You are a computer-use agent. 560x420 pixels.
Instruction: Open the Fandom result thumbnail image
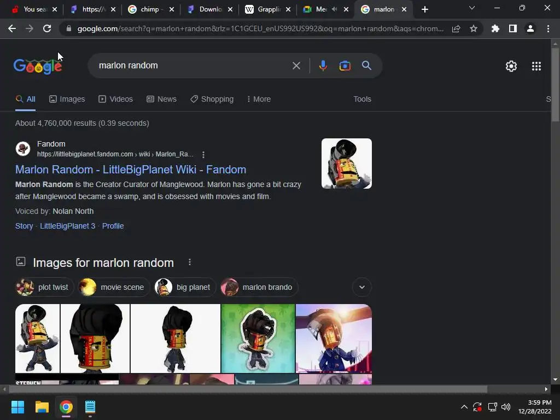[346, 164]
